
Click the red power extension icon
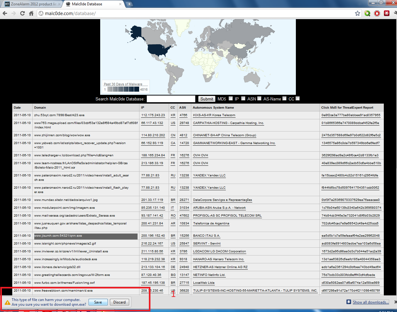[377, 13]
